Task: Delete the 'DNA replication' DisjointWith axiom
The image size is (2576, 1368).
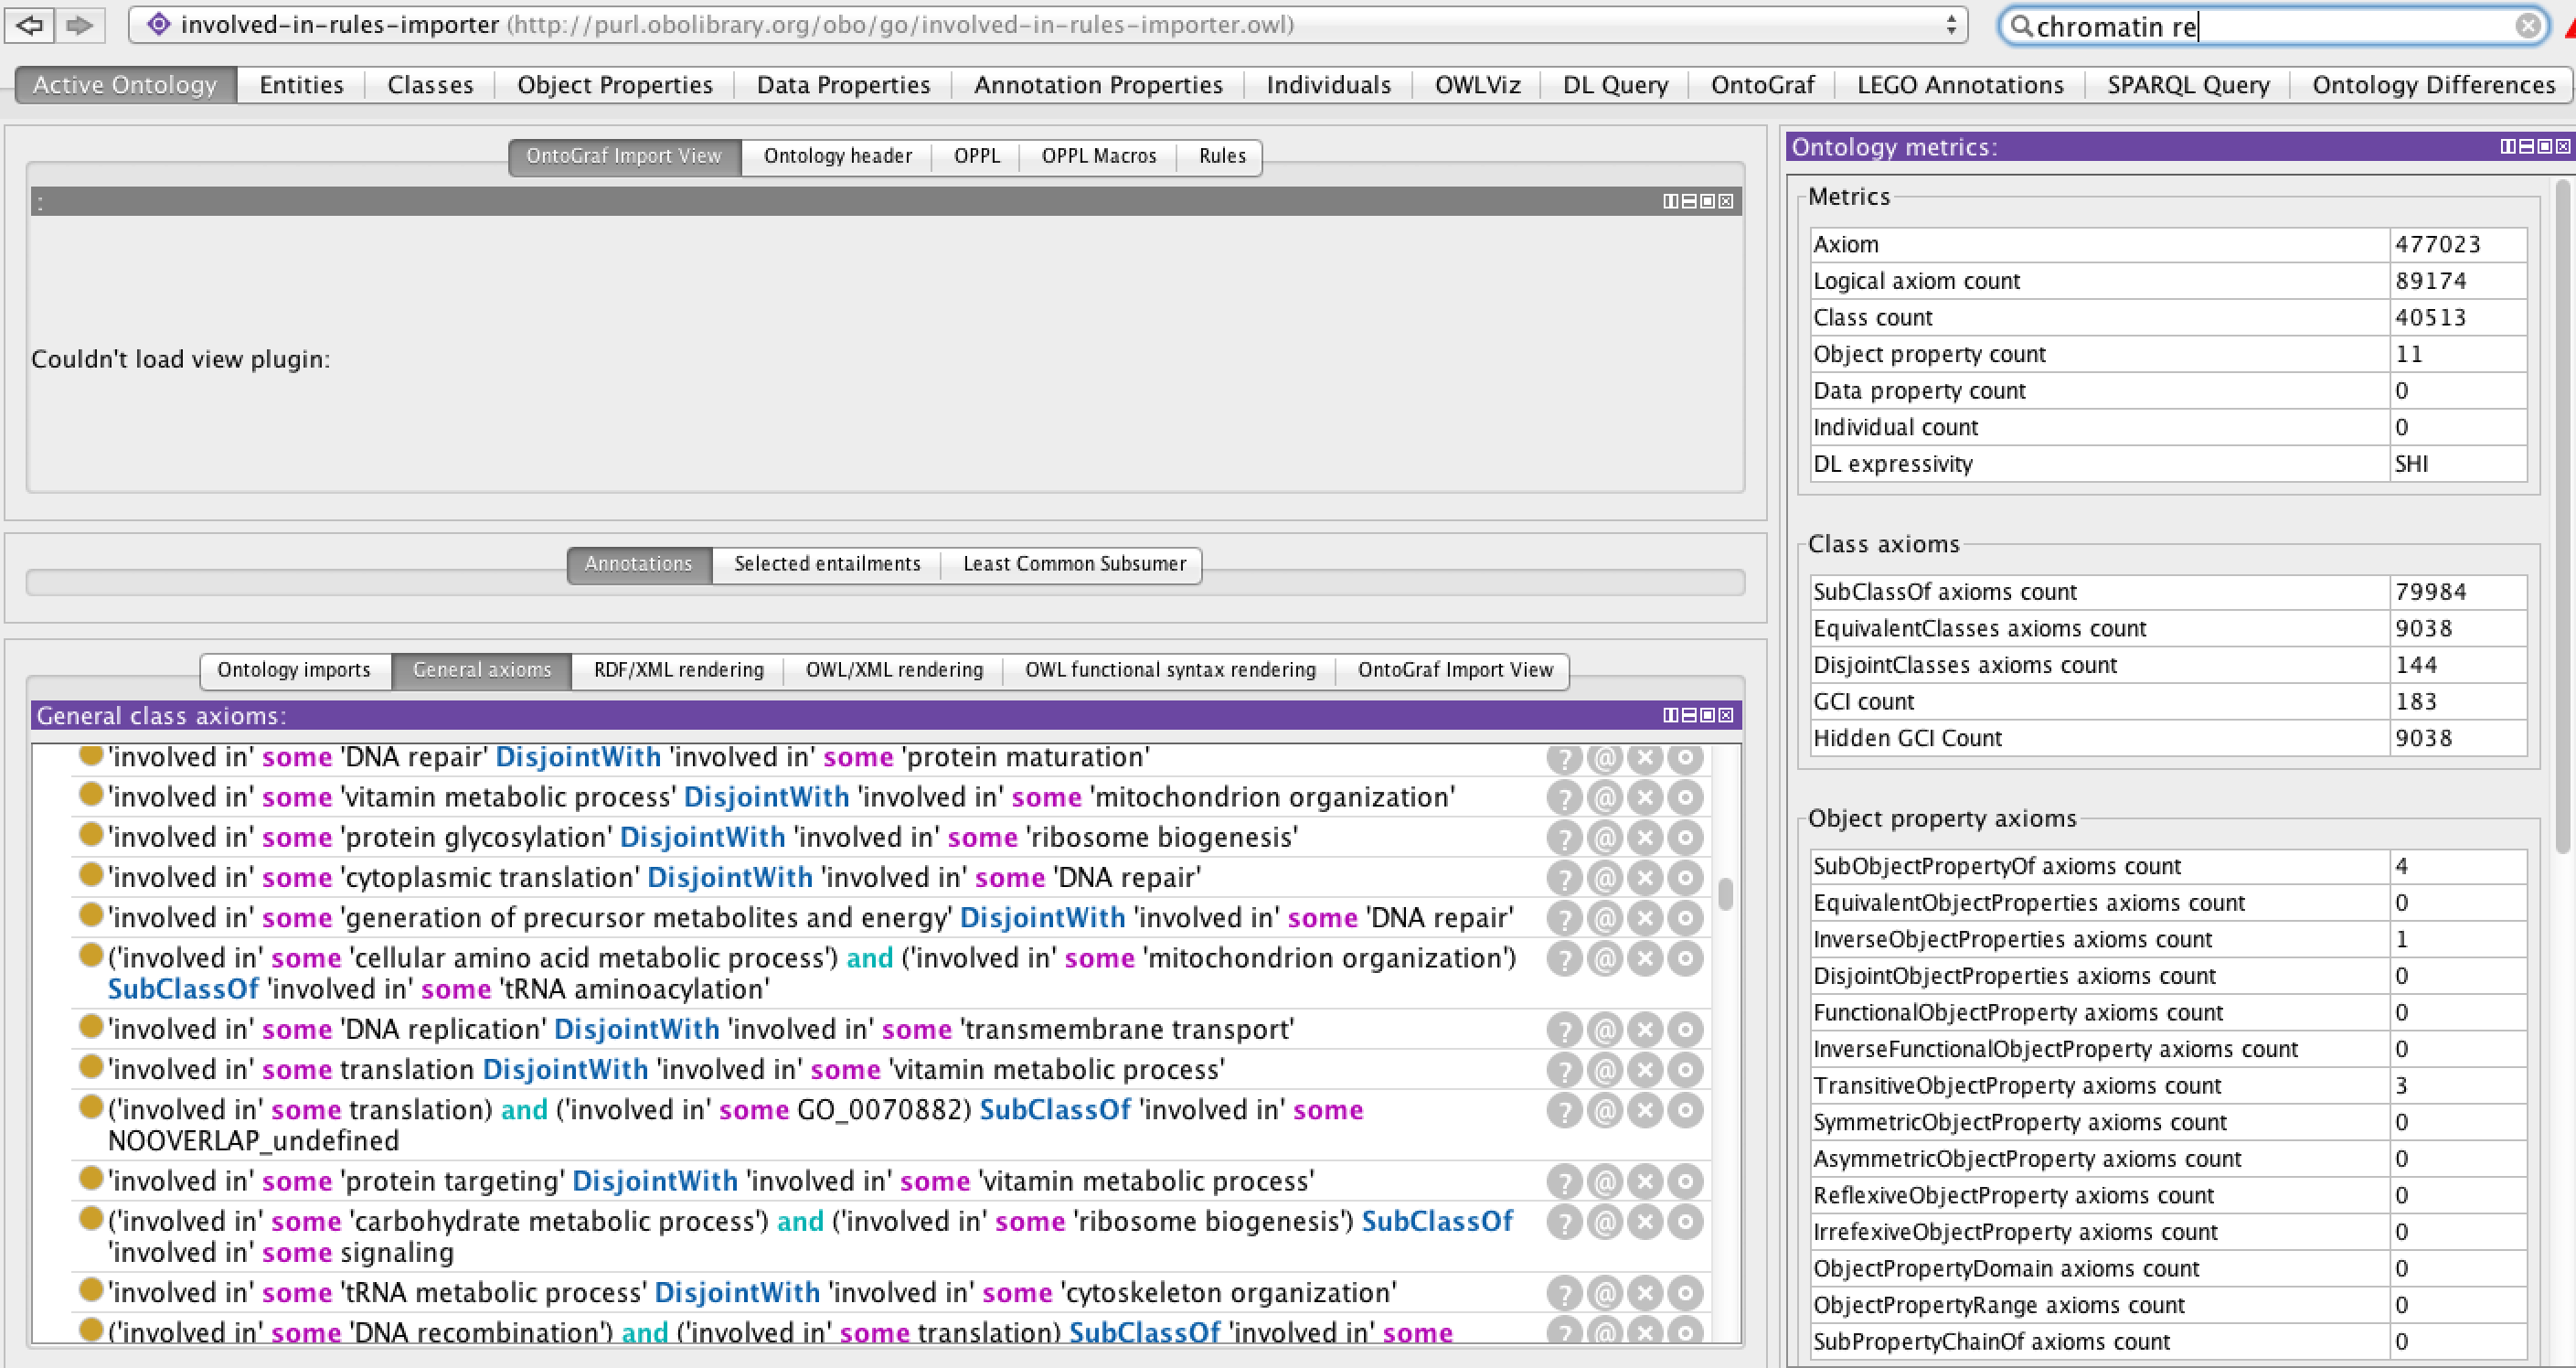Action: [x=1644, y=1030]
